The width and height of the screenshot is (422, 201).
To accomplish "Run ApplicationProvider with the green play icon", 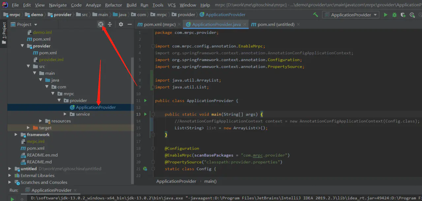I will tap(386, 15).
